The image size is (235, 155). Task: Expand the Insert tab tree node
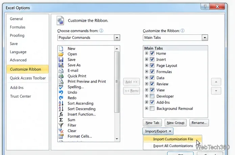point(146,59)
